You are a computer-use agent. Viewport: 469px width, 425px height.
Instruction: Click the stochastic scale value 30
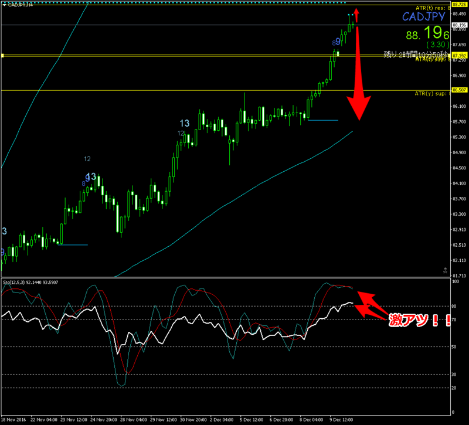(x=454, y=374)
